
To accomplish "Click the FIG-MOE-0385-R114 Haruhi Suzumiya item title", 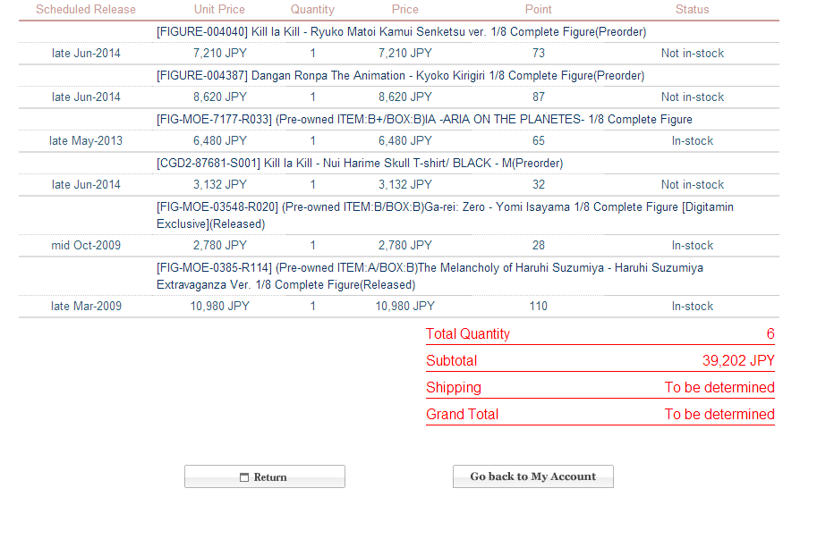I will point(430,276).
